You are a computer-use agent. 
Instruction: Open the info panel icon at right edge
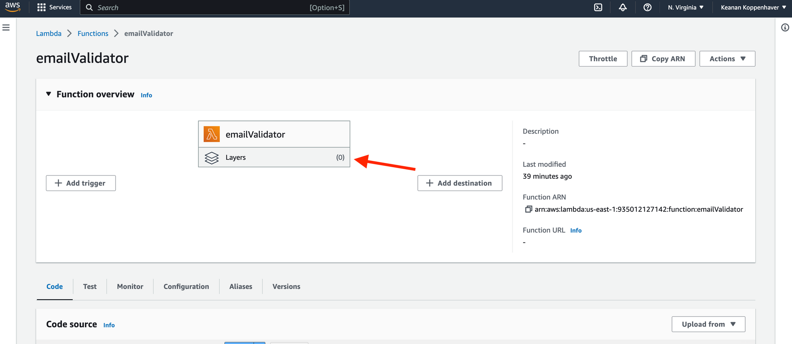[x=785, y=27]
